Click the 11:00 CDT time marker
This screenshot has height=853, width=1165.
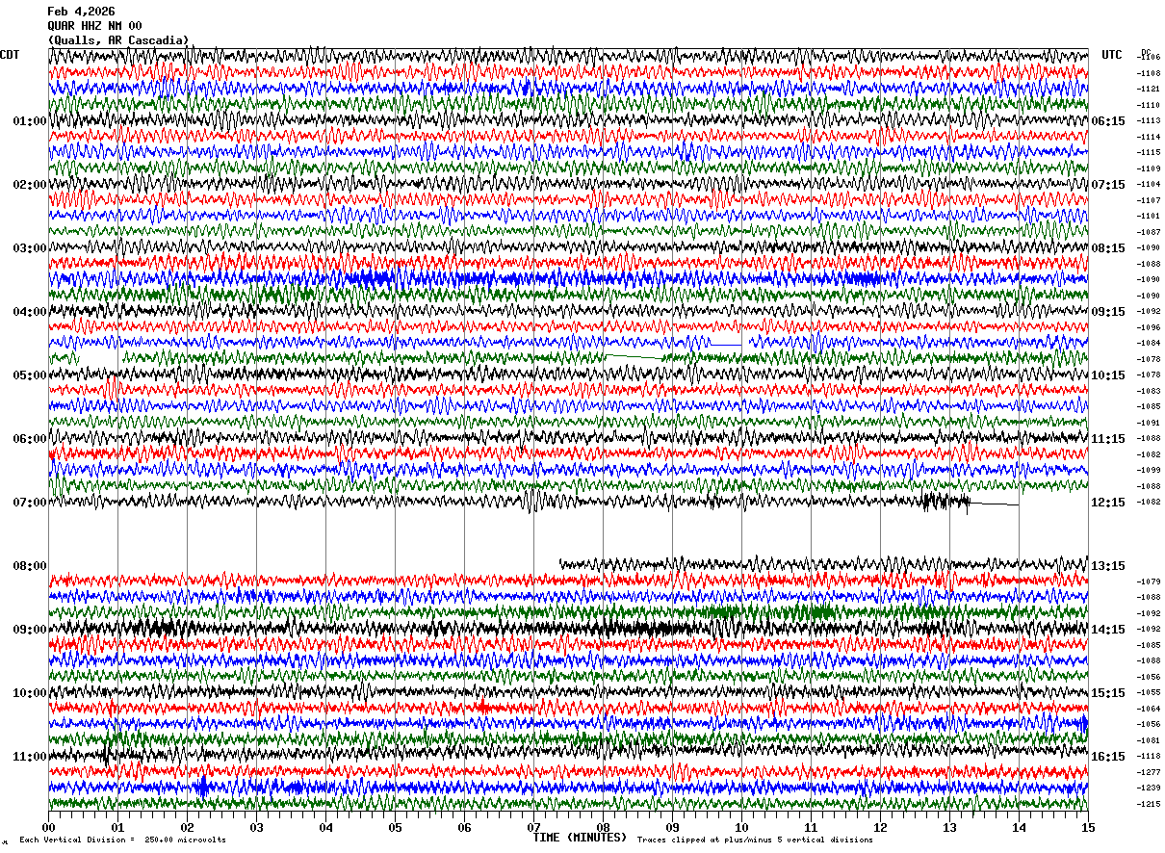point(29,757)
